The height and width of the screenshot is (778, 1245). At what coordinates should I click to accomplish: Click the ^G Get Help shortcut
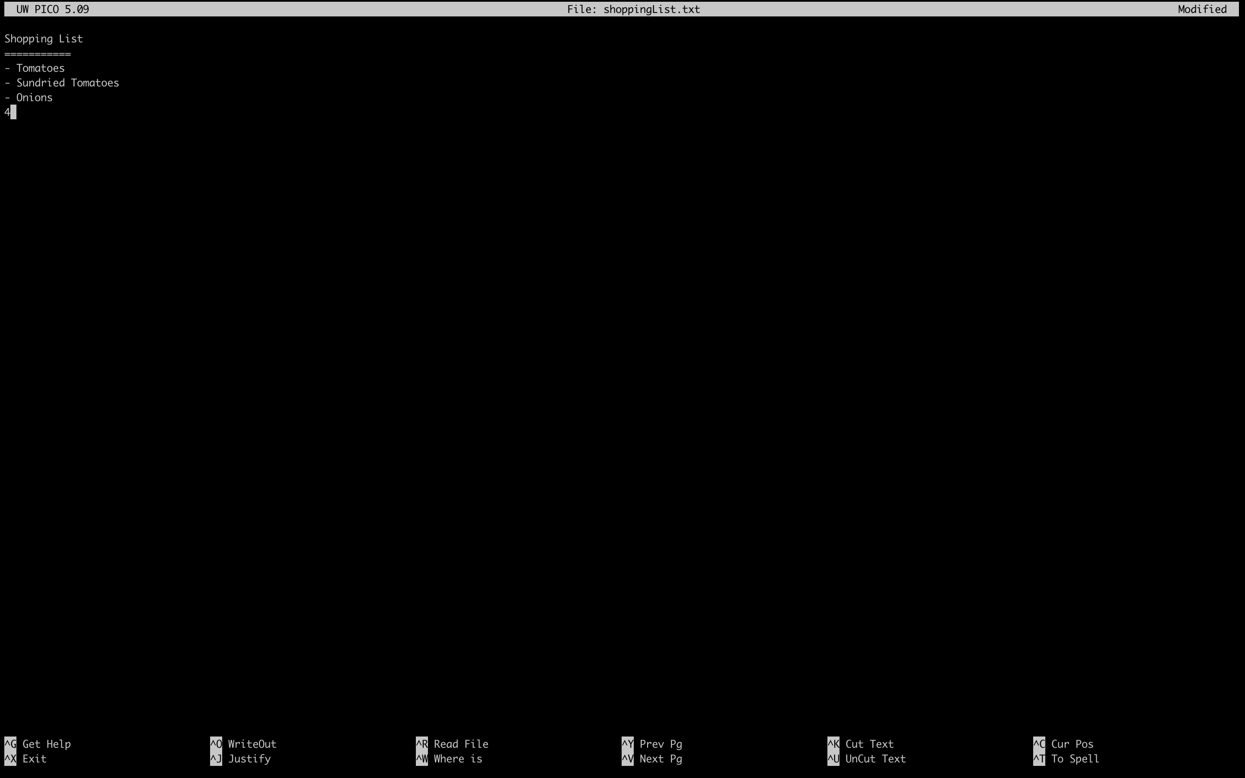pos(38,744)
